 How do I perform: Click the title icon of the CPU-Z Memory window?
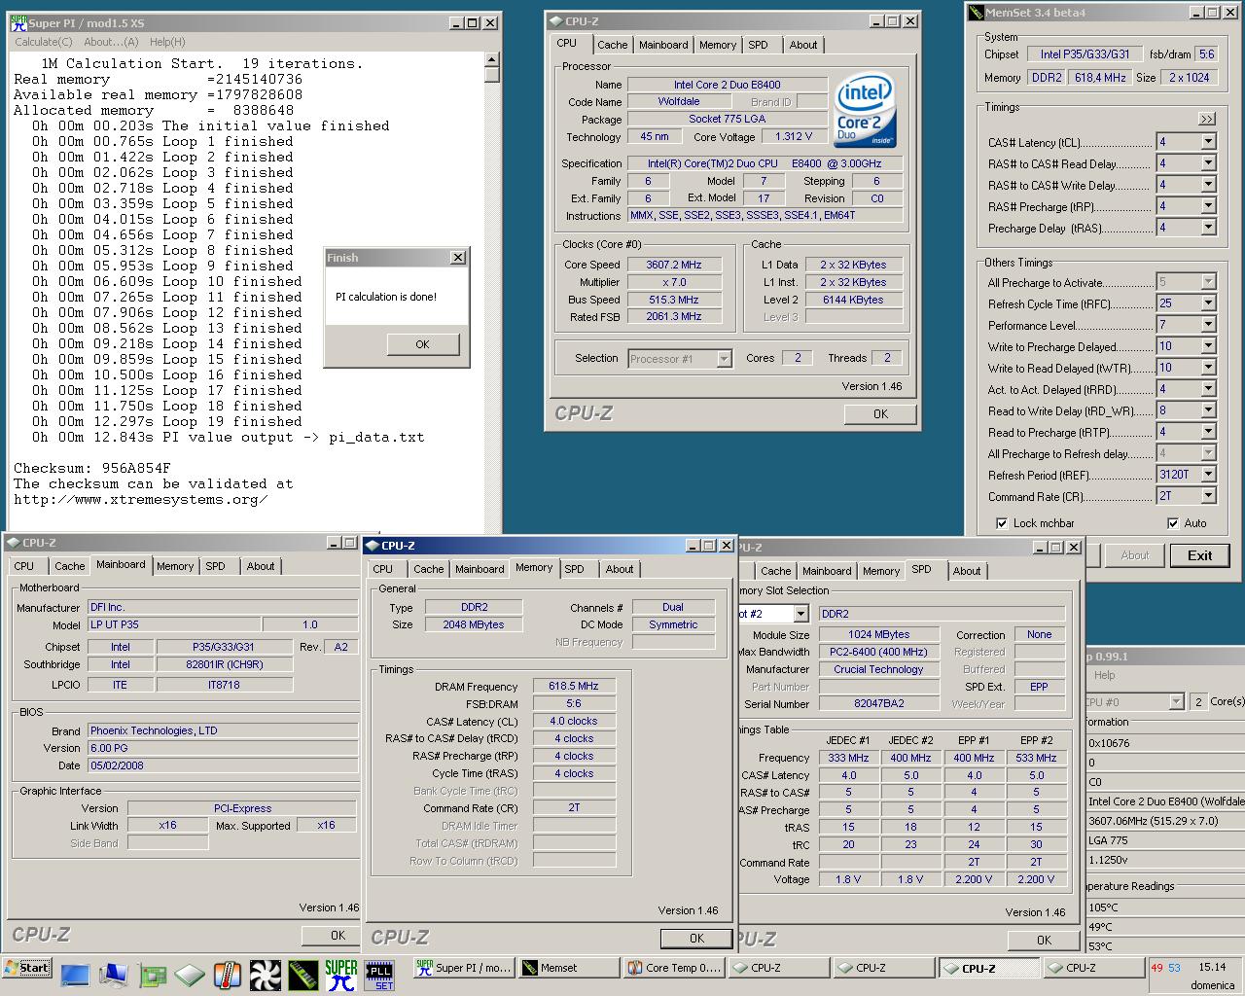[373, 546]
